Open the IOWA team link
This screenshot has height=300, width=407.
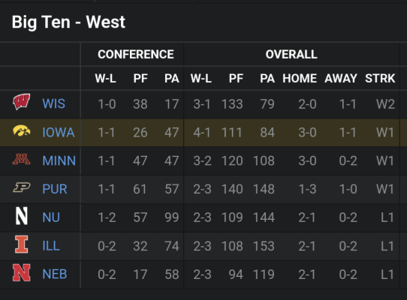[x=59, y=132]
